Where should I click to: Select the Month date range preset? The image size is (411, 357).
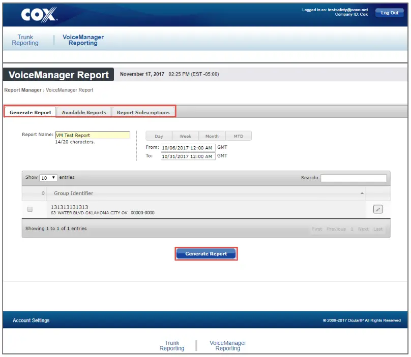coord(212,136)
